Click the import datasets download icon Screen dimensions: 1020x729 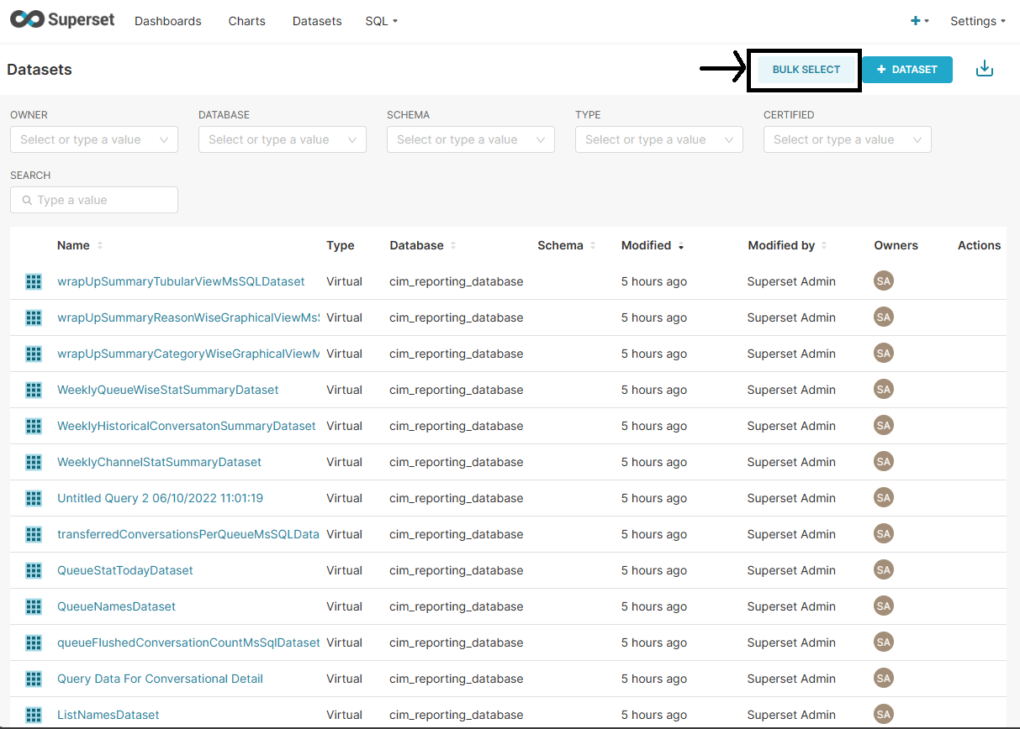(984, 69)
